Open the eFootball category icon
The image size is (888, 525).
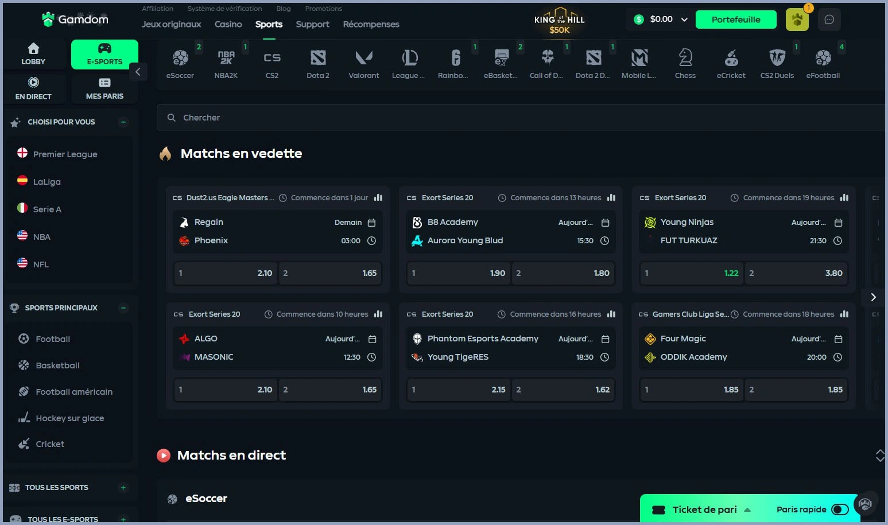[823, 58]
